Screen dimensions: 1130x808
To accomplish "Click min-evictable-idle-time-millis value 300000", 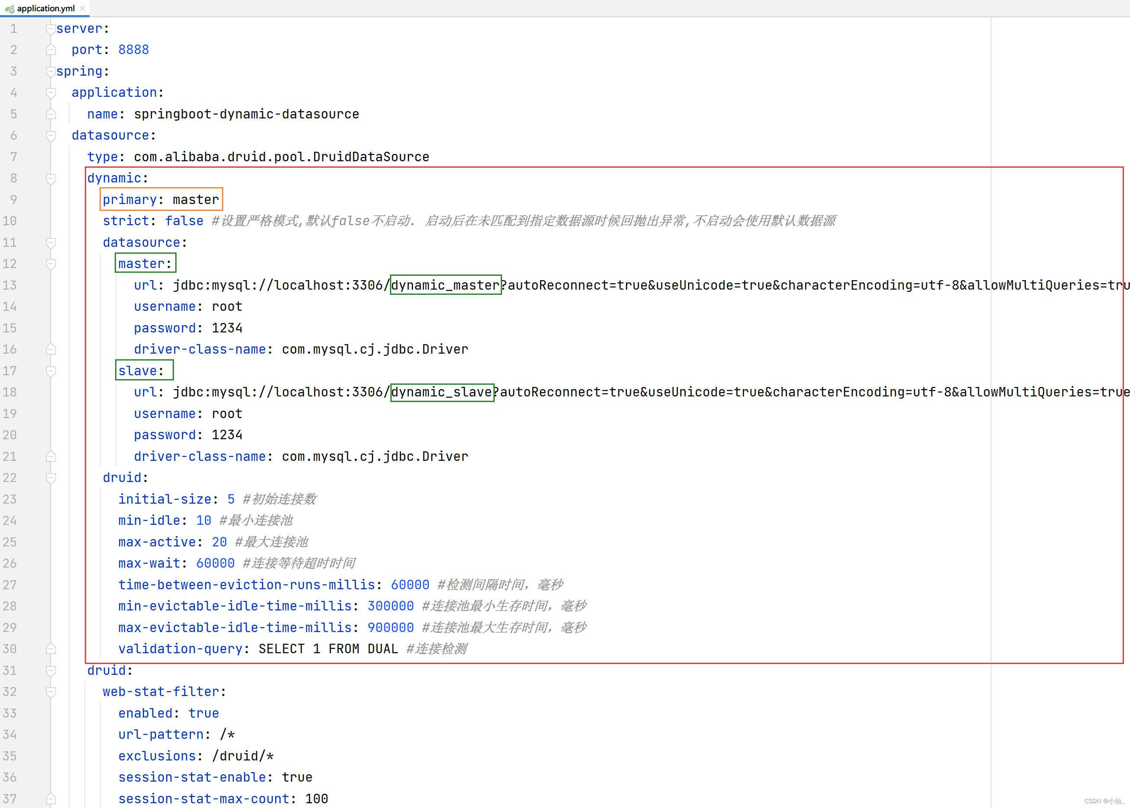I will pos(390,607).
